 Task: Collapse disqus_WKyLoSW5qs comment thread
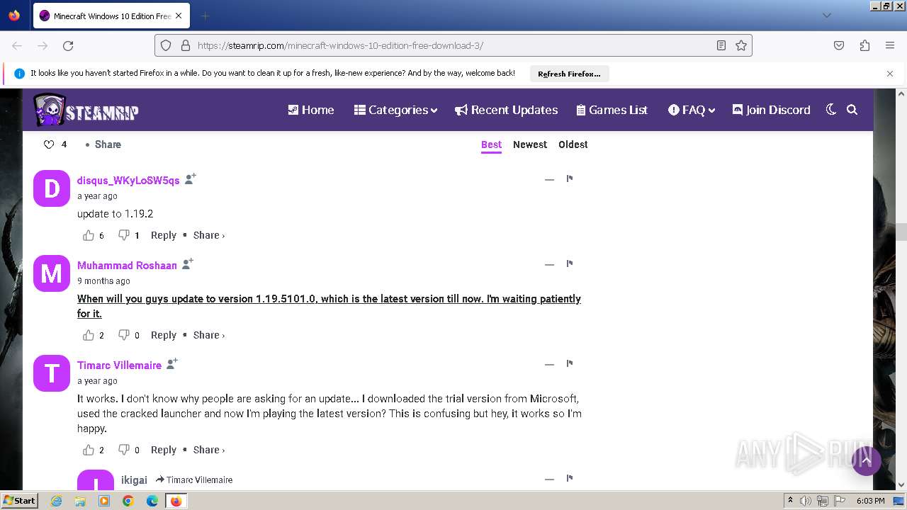549,179
